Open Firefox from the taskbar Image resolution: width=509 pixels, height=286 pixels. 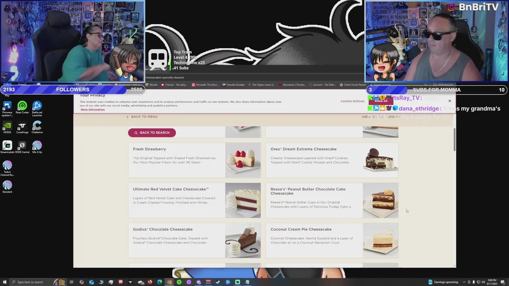[150, 282]
